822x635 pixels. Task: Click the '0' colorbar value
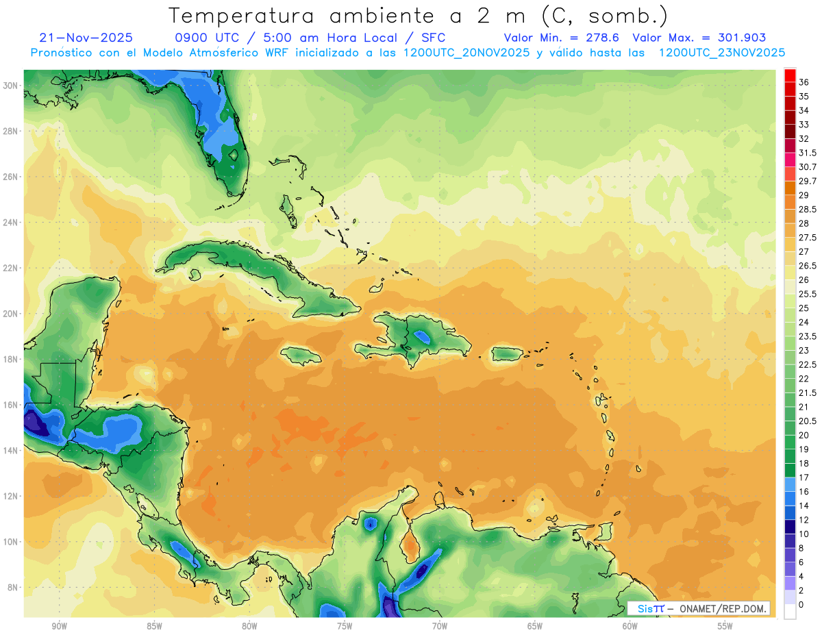pyautogui.click(x=801, y=604)
